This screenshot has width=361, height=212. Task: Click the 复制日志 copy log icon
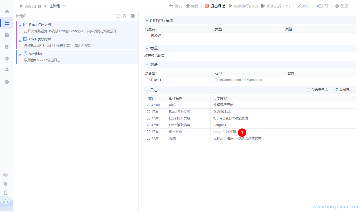pyautogui.click(x=337, y=90)
